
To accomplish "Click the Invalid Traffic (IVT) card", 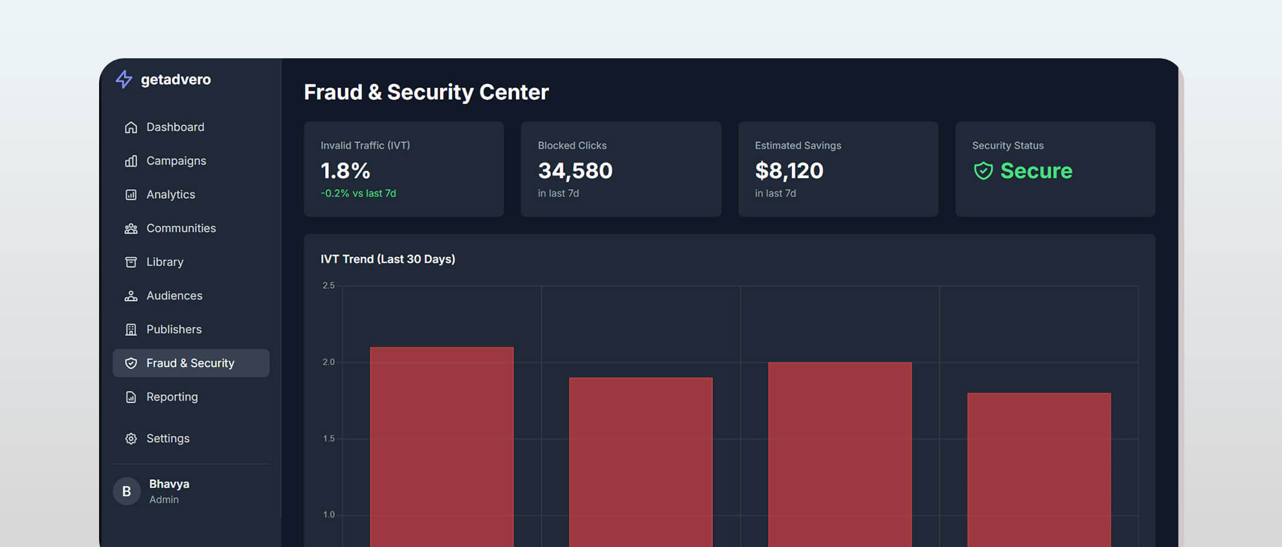I will (x=403, y=169).
